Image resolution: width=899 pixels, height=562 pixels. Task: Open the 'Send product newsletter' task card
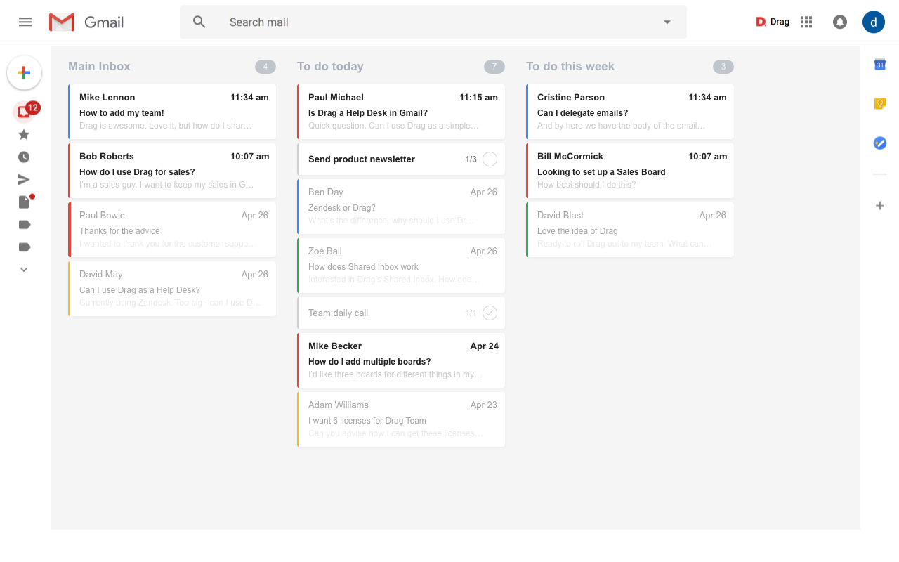click(401, 159)
